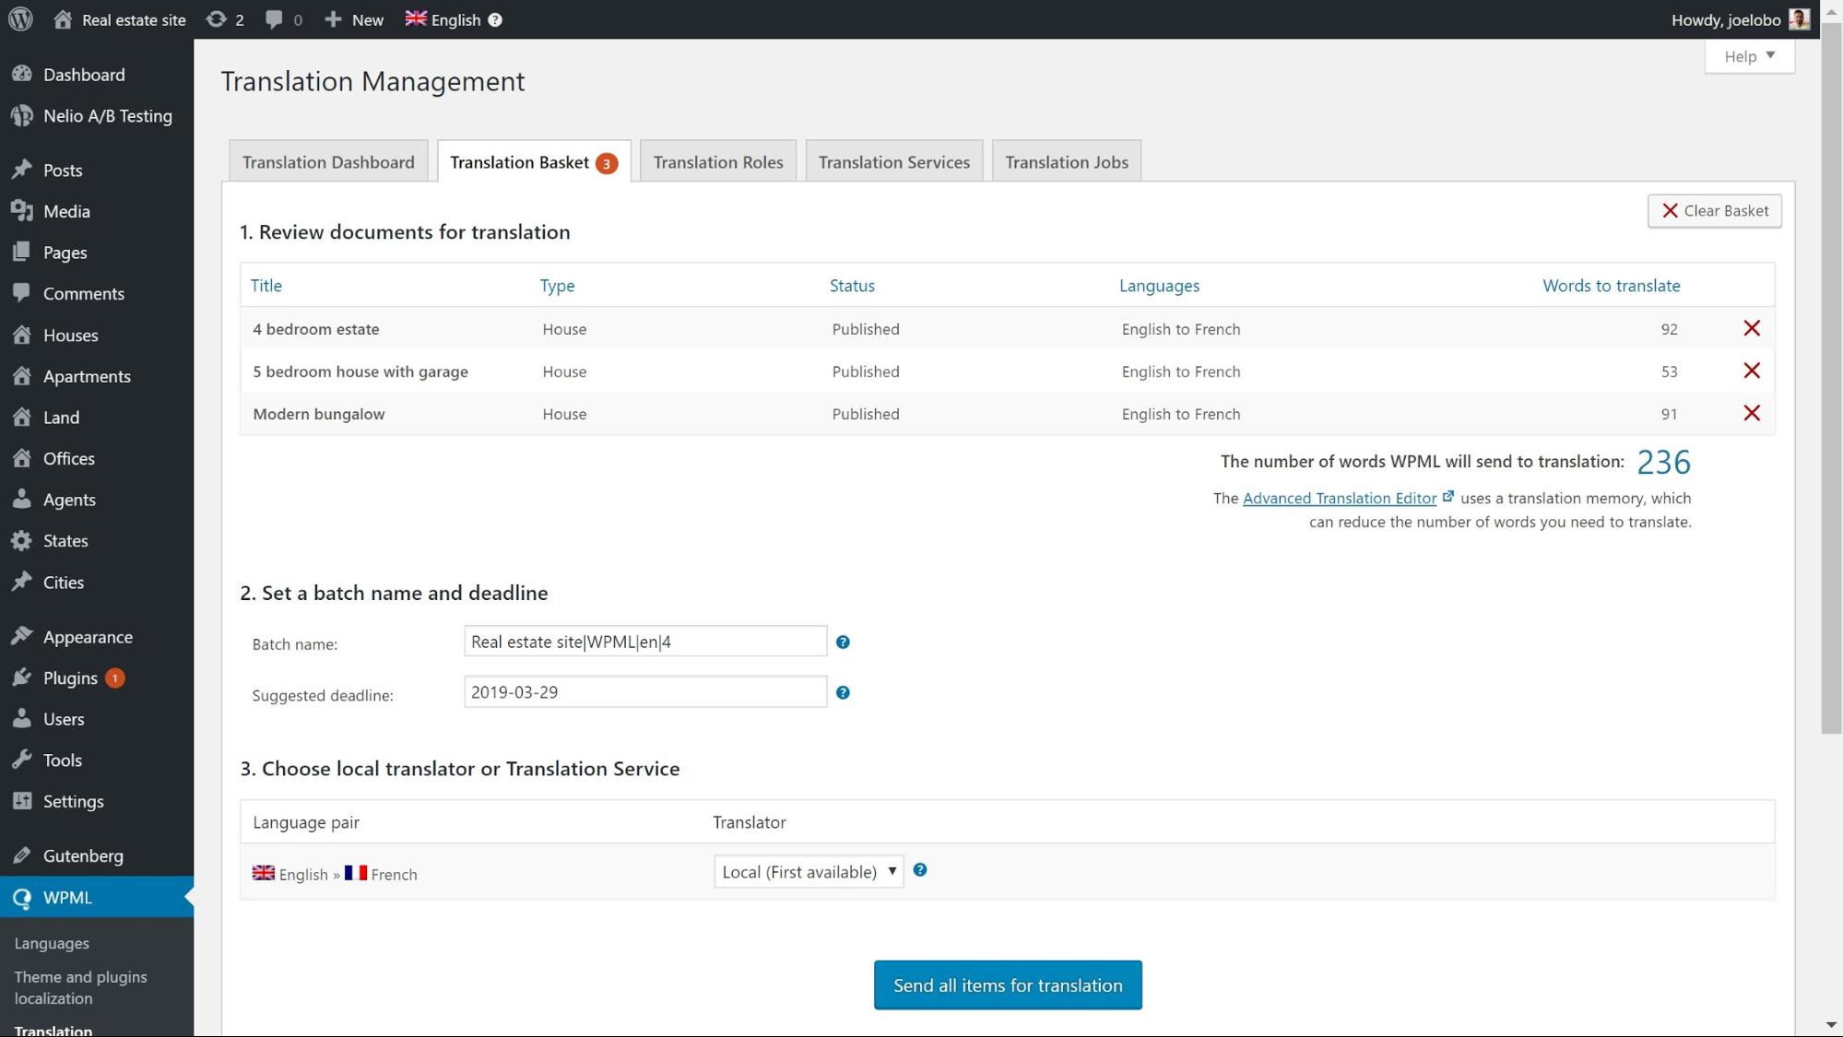Open Houses in the sidebar menu
Screen dimensions: 1843x1037
(x=70, y=336)
